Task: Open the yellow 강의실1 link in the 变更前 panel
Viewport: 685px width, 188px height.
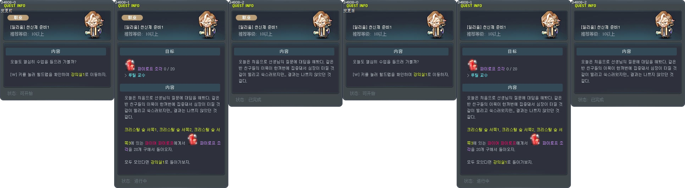Action: pos(78,75)
